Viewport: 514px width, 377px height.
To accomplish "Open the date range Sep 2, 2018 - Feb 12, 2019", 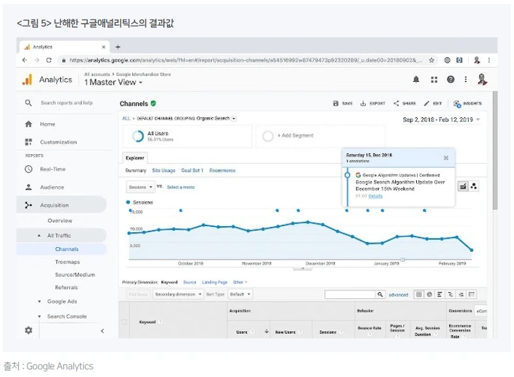I will [x=441, y=119].
